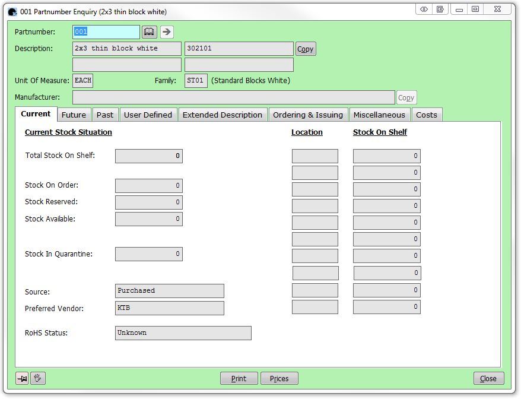View the Costs tab

click(x=427, y=115)
